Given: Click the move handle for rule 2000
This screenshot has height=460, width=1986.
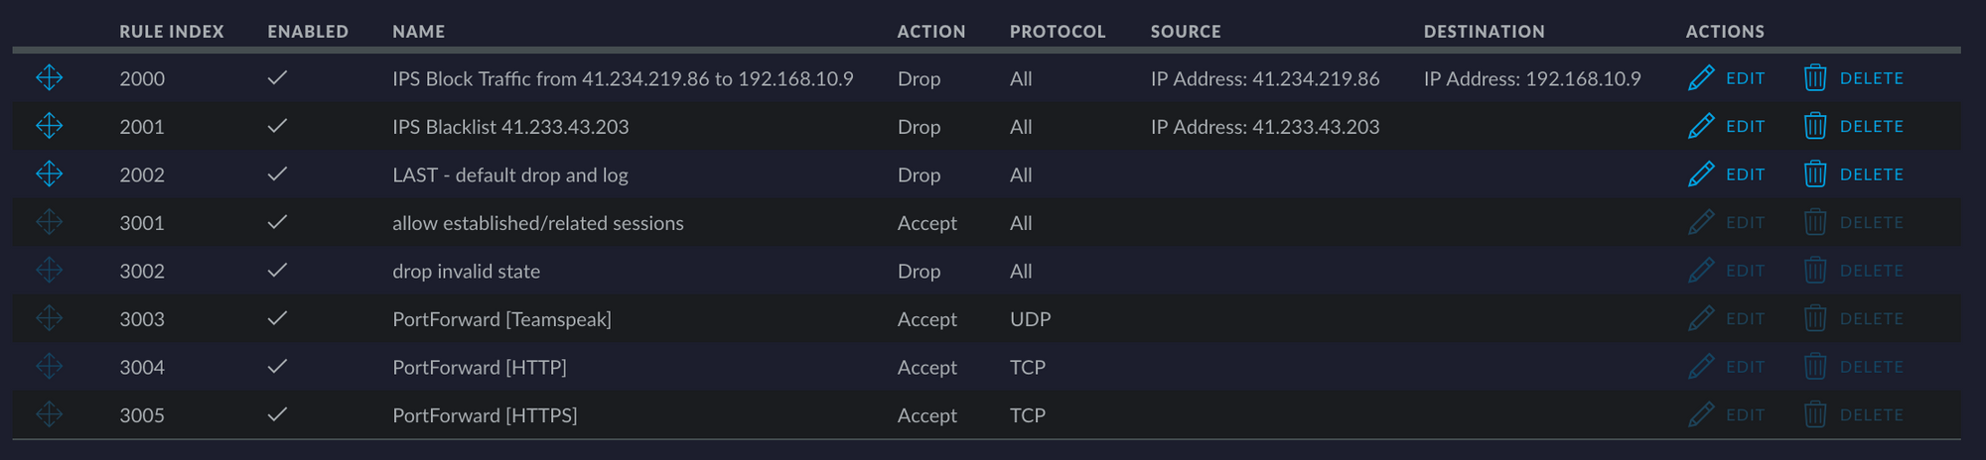Looking at the screenshot, I should coord(49,77).
